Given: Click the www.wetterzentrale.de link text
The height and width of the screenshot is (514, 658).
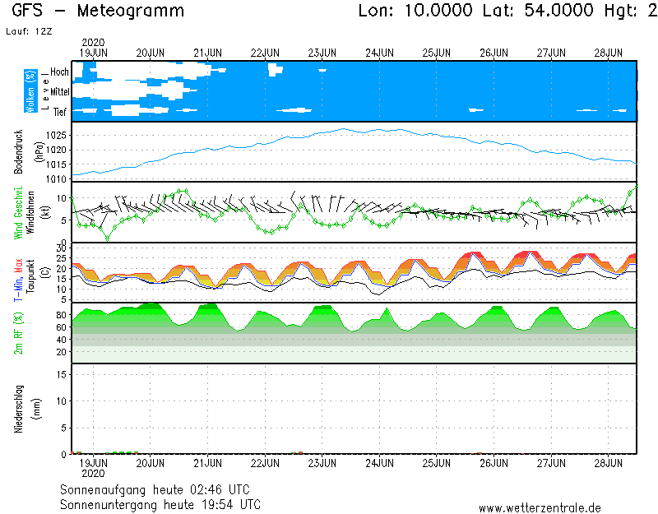Looking at the screenshot, I should pyautogui.click(x=540, y=508).
